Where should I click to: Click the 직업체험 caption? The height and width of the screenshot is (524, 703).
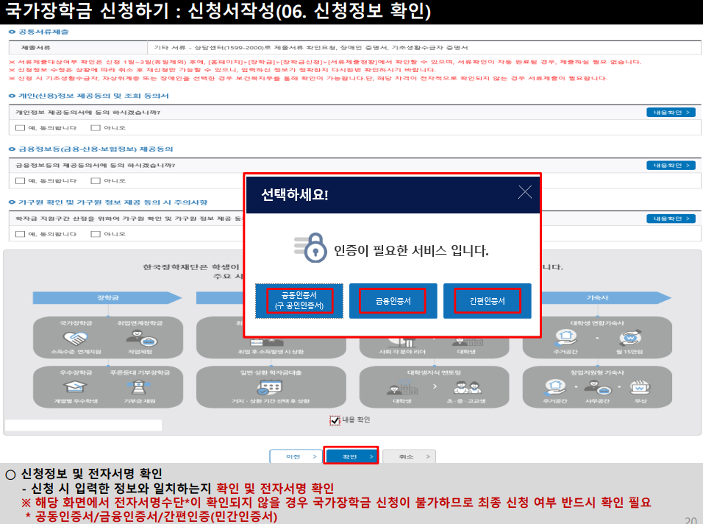140,352
